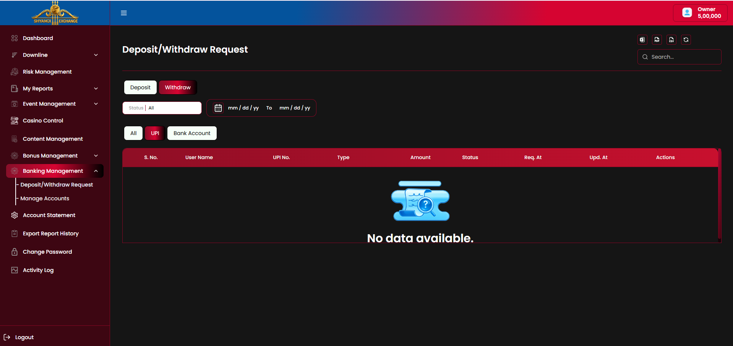Switch to the Withdraw tab
This screenshot has width=733, height=346.
coord(178,87)
